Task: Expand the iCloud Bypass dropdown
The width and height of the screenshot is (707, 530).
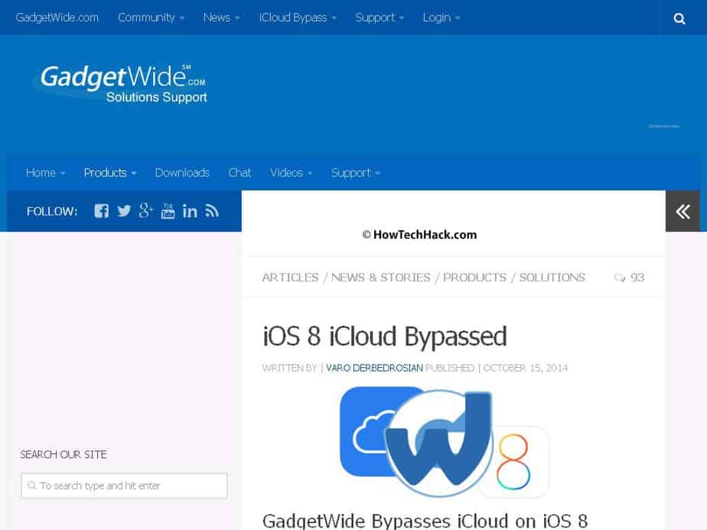Action: coord(298,18)
